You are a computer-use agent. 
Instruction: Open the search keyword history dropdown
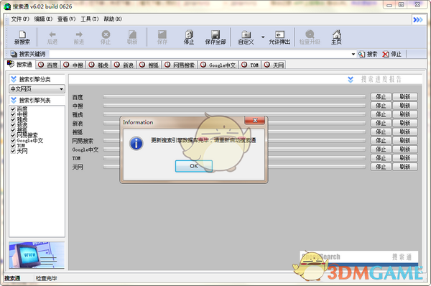click(x=353, y=54)
